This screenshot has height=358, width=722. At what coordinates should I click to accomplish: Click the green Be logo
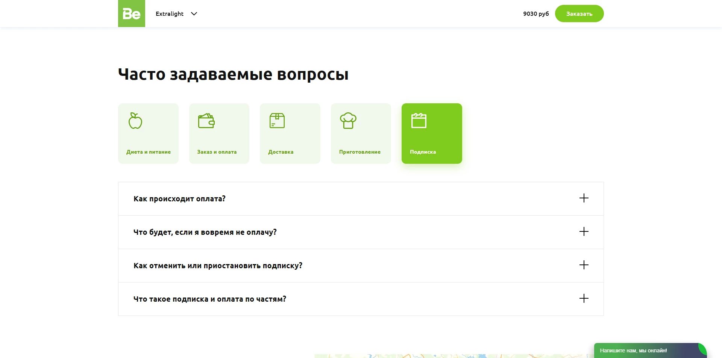pyautogui.click(x=132, y=14)
